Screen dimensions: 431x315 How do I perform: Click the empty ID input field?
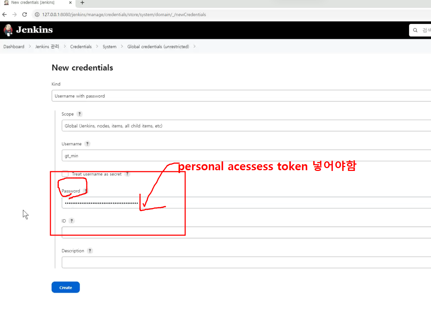point(246,232)
